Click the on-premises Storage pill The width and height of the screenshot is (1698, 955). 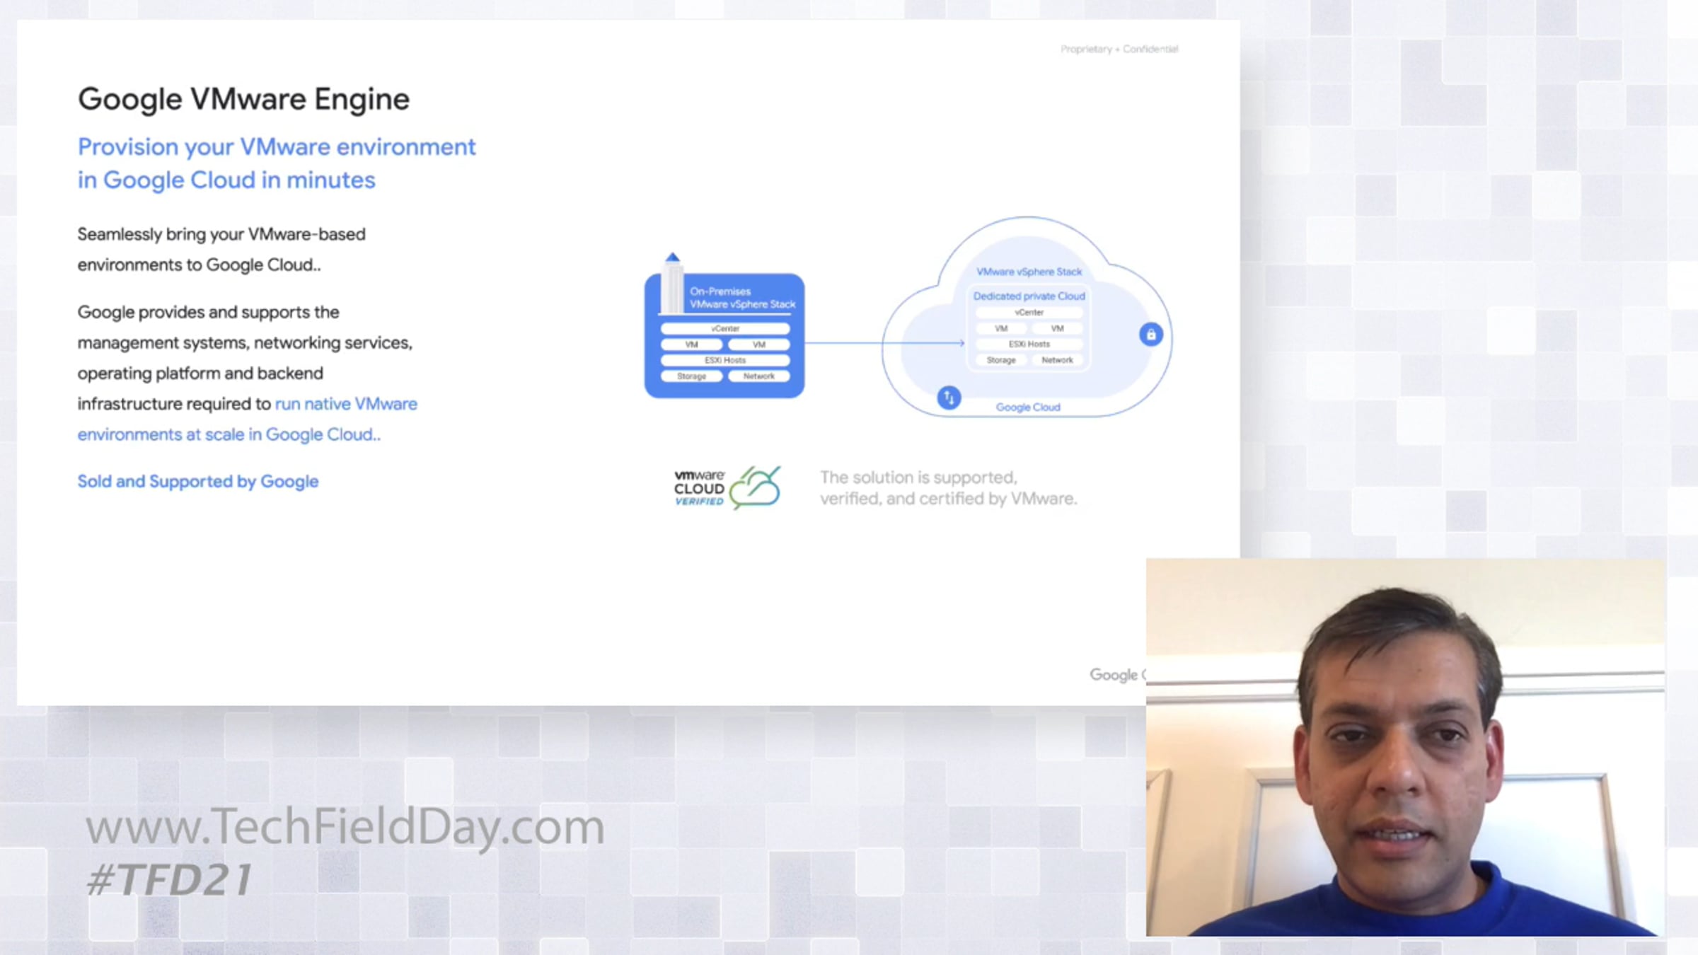click(x=691, y=376)
